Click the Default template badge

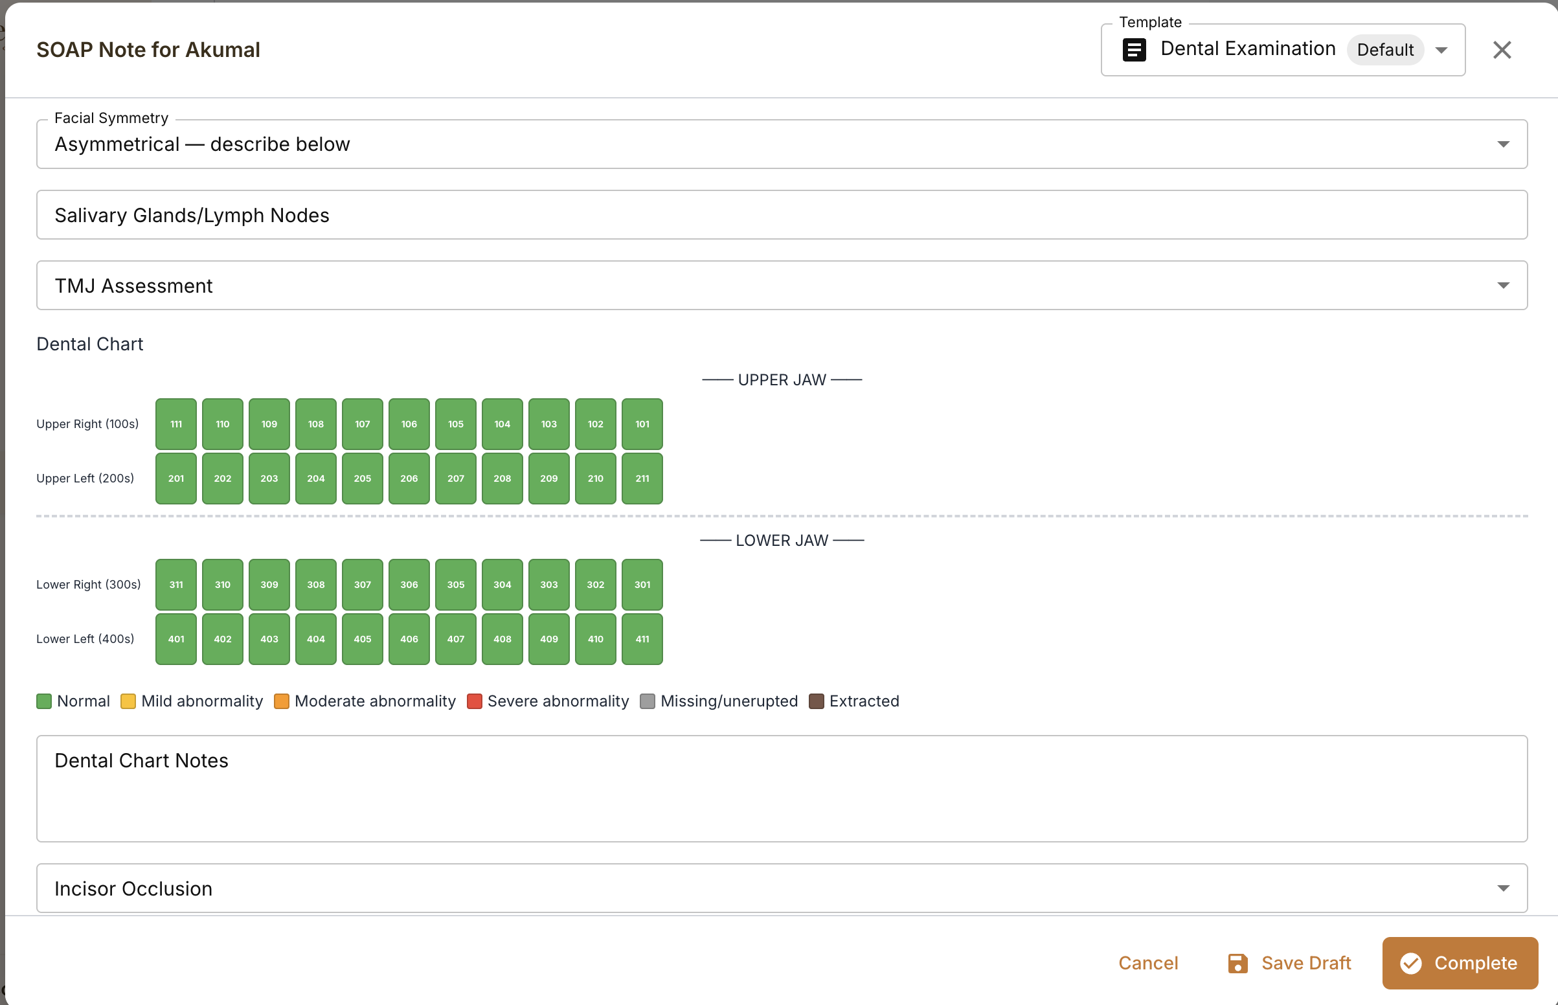click(x=1384, y=50)
